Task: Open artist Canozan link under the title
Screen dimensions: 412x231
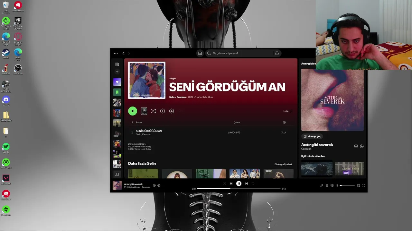Action: 181,97
